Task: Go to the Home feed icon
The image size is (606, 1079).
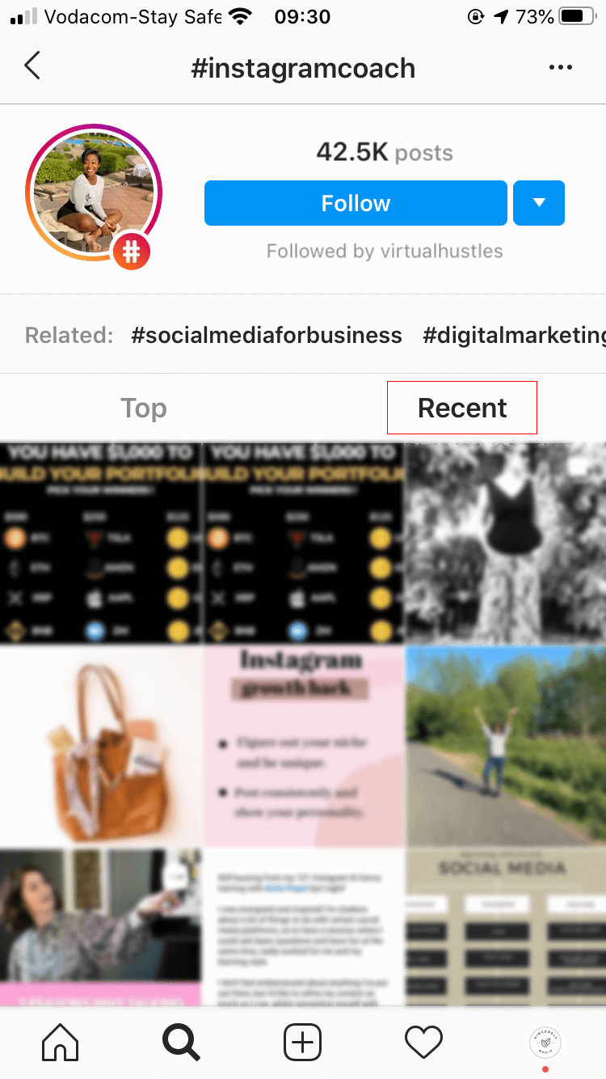Action: 60,1042
